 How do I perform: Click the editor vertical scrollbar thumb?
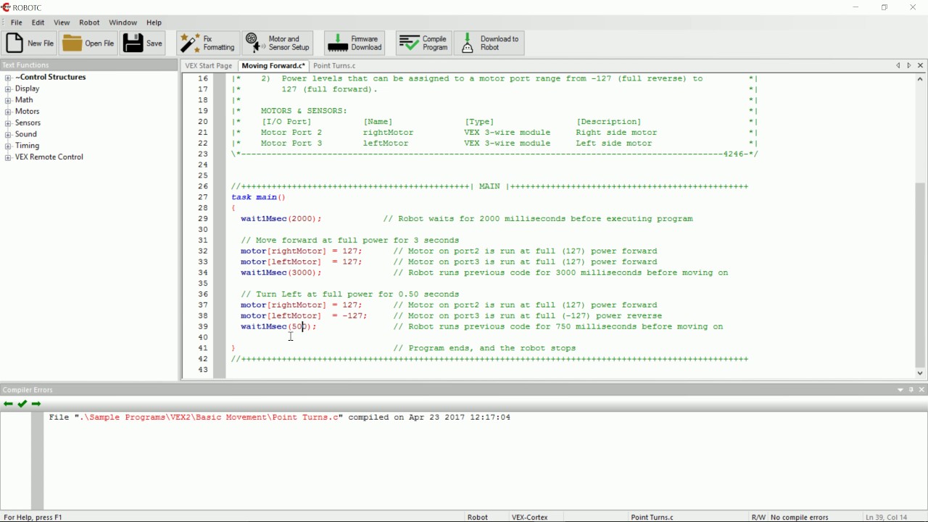(921, 275)
